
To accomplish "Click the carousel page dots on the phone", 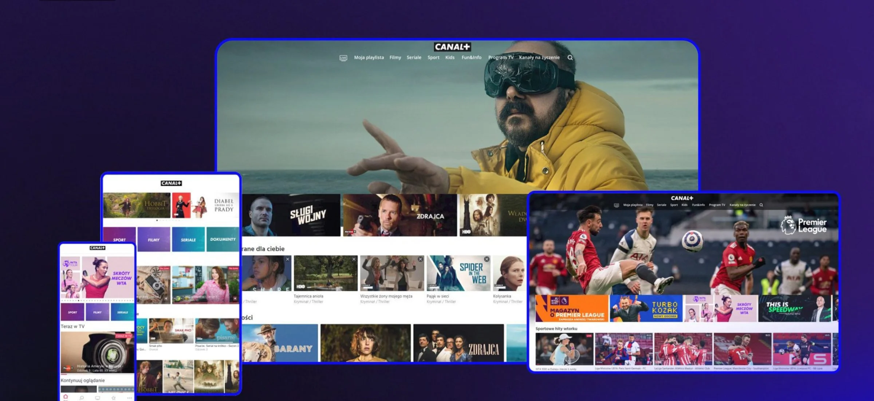I will (x=97, y=301).
